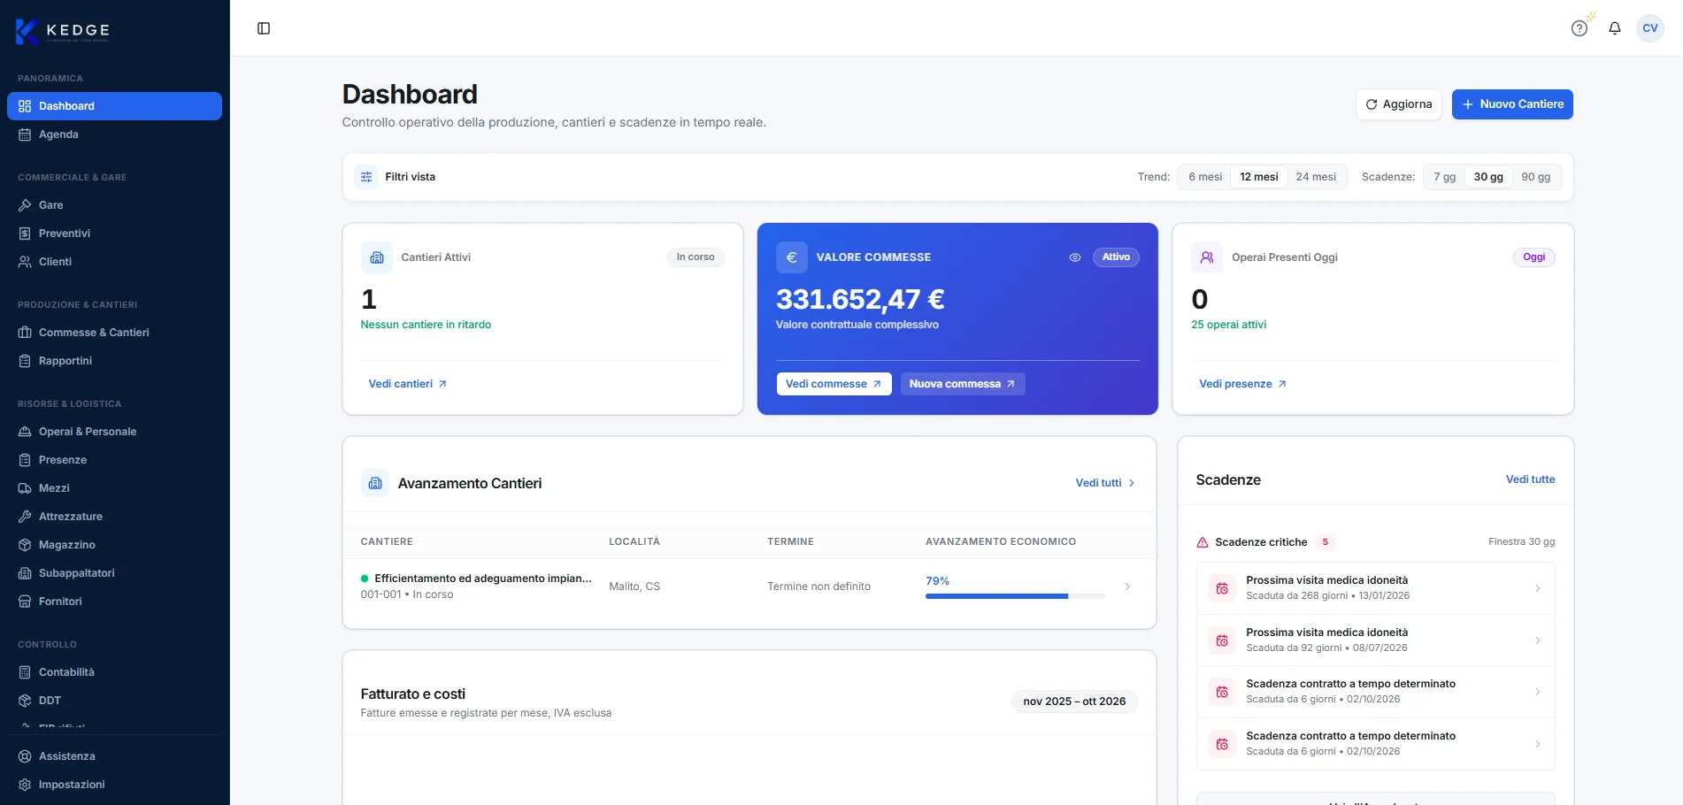Open Vedi tutti in Avanzamento Cantieri
The image size is (1683, 805).
[x=1105, y=483]
